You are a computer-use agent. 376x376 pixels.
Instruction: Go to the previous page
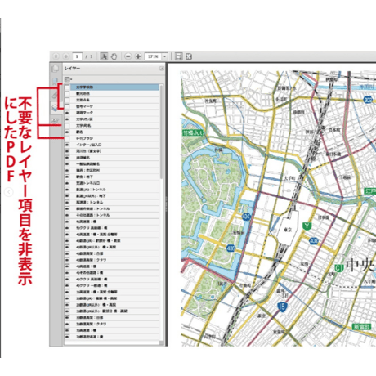56,56
